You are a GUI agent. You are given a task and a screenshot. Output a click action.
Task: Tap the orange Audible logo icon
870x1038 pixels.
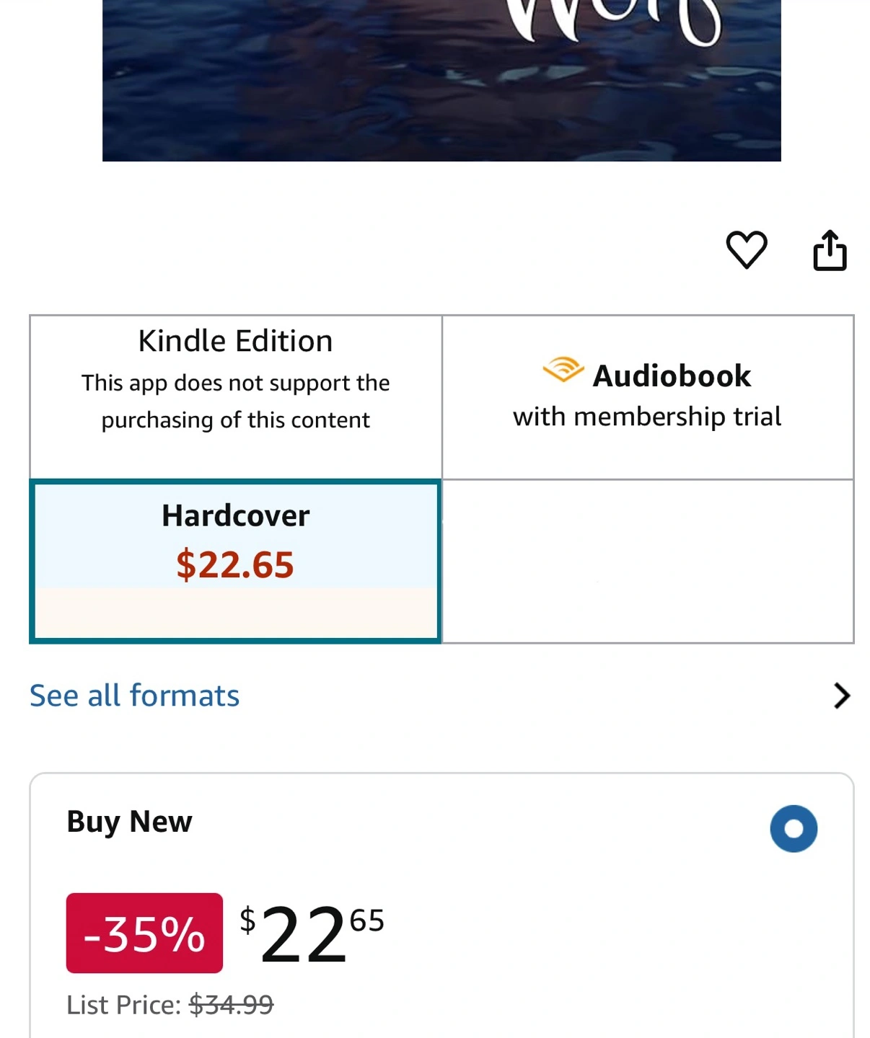click(x=563, y=370)
